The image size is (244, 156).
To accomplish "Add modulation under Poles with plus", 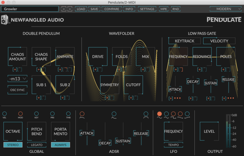I will 223,69.
